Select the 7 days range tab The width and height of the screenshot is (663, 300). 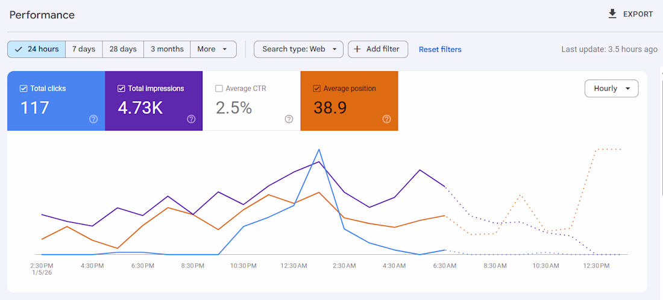click(84, 49)
